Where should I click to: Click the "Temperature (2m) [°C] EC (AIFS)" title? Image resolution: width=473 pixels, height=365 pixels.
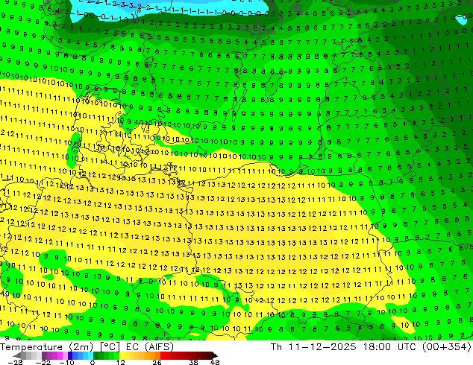coord(87,347)
